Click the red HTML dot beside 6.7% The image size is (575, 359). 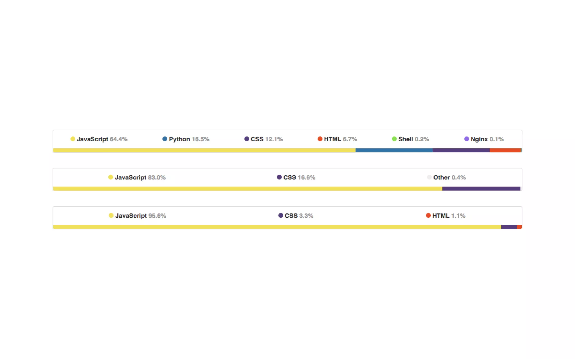tap(320, 139)
